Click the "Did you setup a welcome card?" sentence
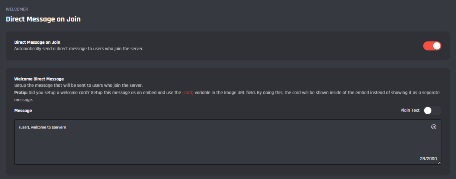 coord(59,93)
